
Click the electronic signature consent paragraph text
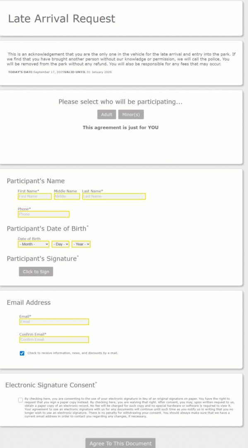129,407
